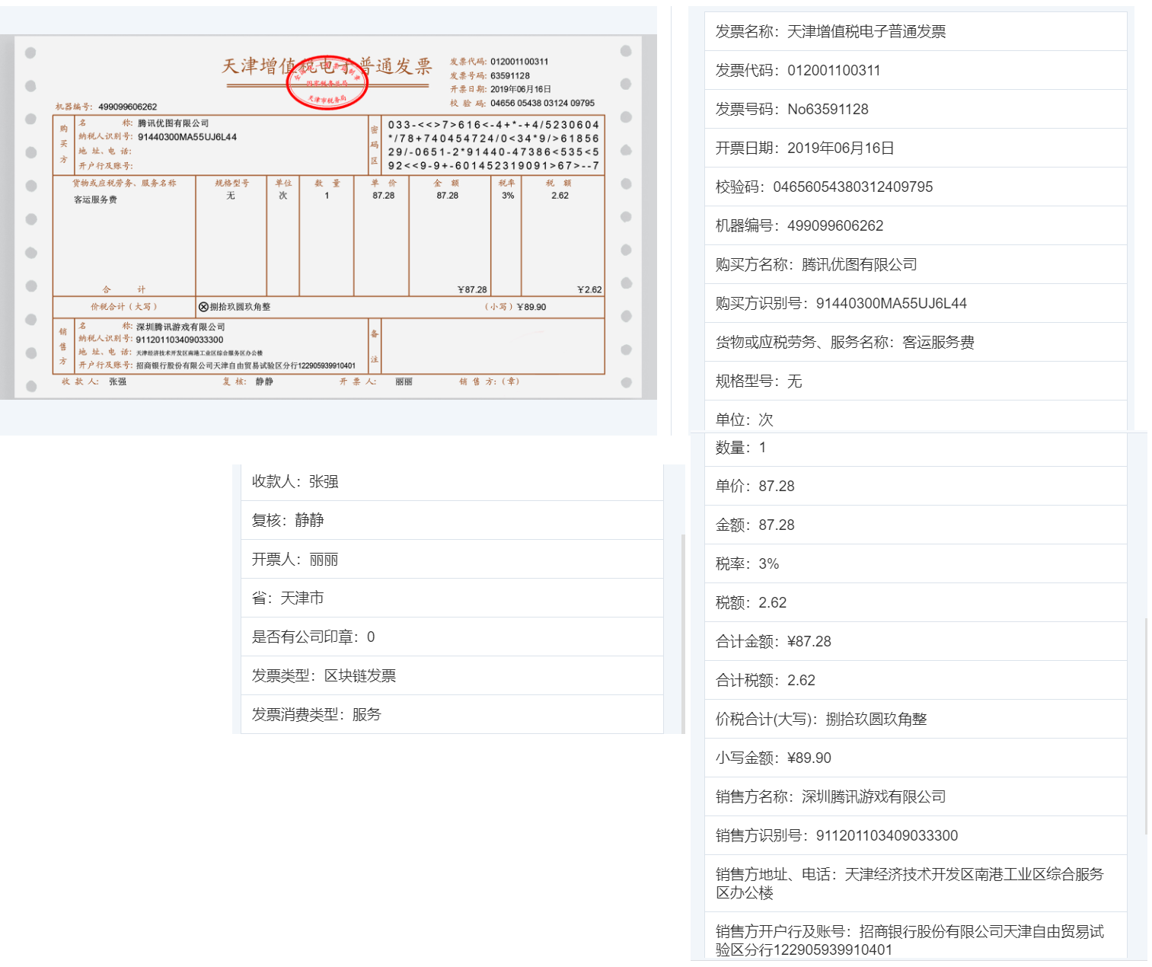Select the row 发票消费类型：服务
Image resolution: width=1152 pixels, height=967 pixels.
point(452,714)
